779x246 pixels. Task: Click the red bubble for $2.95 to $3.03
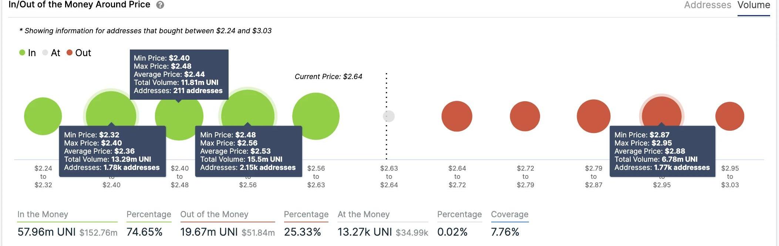coord(729,116)
